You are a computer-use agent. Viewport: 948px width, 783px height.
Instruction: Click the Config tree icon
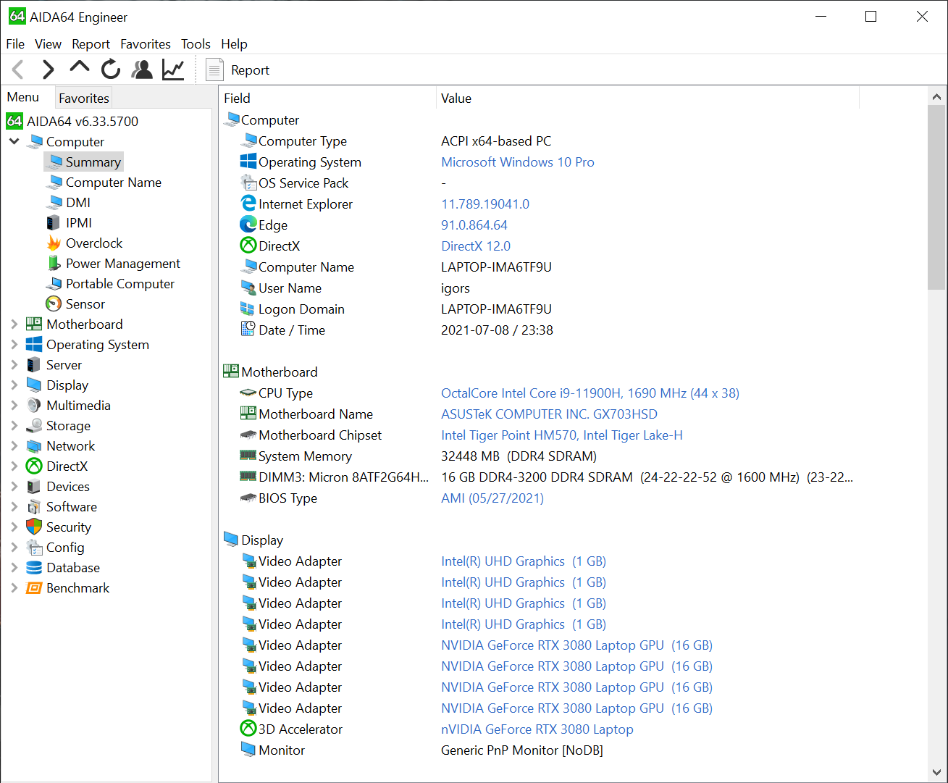pos(34,548)
